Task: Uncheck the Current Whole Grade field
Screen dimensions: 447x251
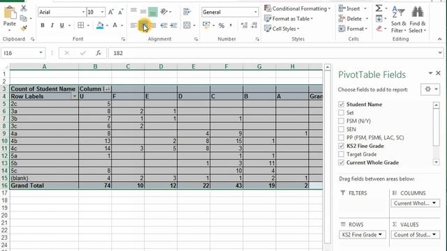Action: click(341, 162)
